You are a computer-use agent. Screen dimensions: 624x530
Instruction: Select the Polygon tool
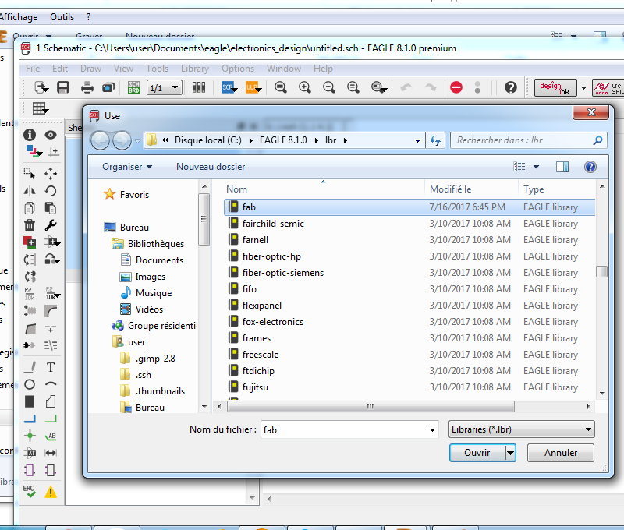51,401
